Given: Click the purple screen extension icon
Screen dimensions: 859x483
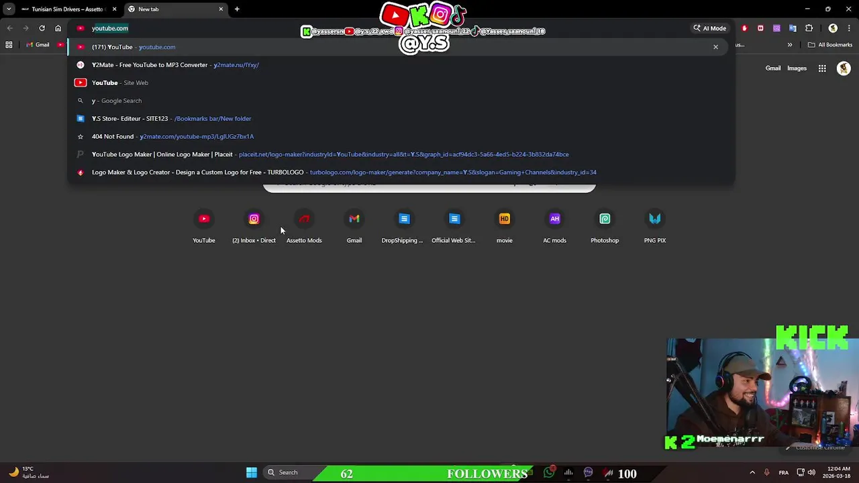Looking at the screenshot, I should 776,28.
